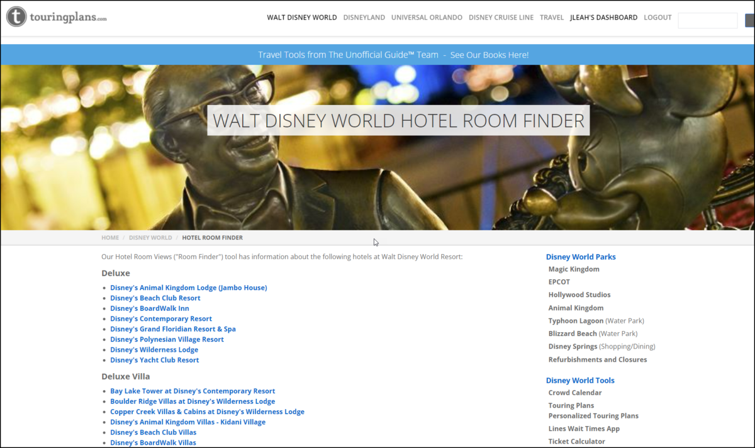755x448 pixels.
Task: Open the EPCOT sidebar link
Action: (559, 282)
